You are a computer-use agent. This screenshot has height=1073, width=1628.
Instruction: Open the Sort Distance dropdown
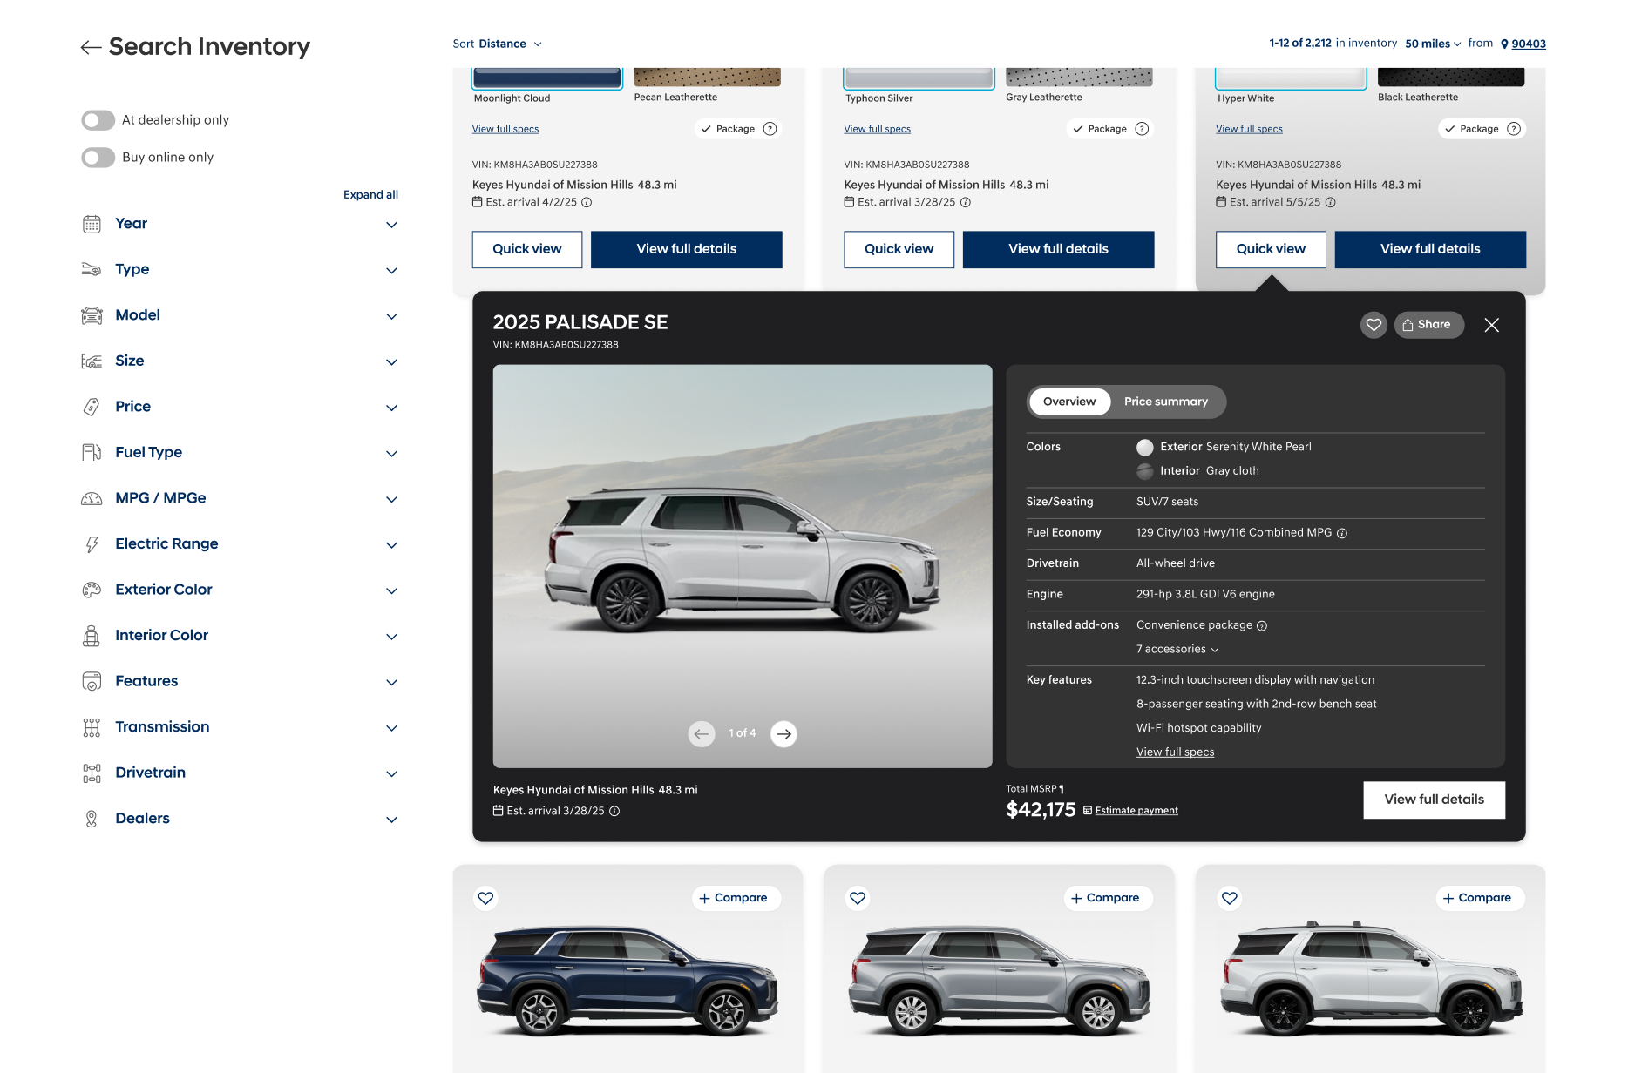tap(497, 44)
